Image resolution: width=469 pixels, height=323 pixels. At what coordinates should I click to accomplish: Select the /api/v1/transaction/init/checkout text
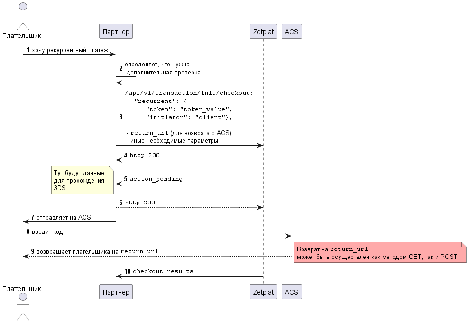tap(189, 93)
